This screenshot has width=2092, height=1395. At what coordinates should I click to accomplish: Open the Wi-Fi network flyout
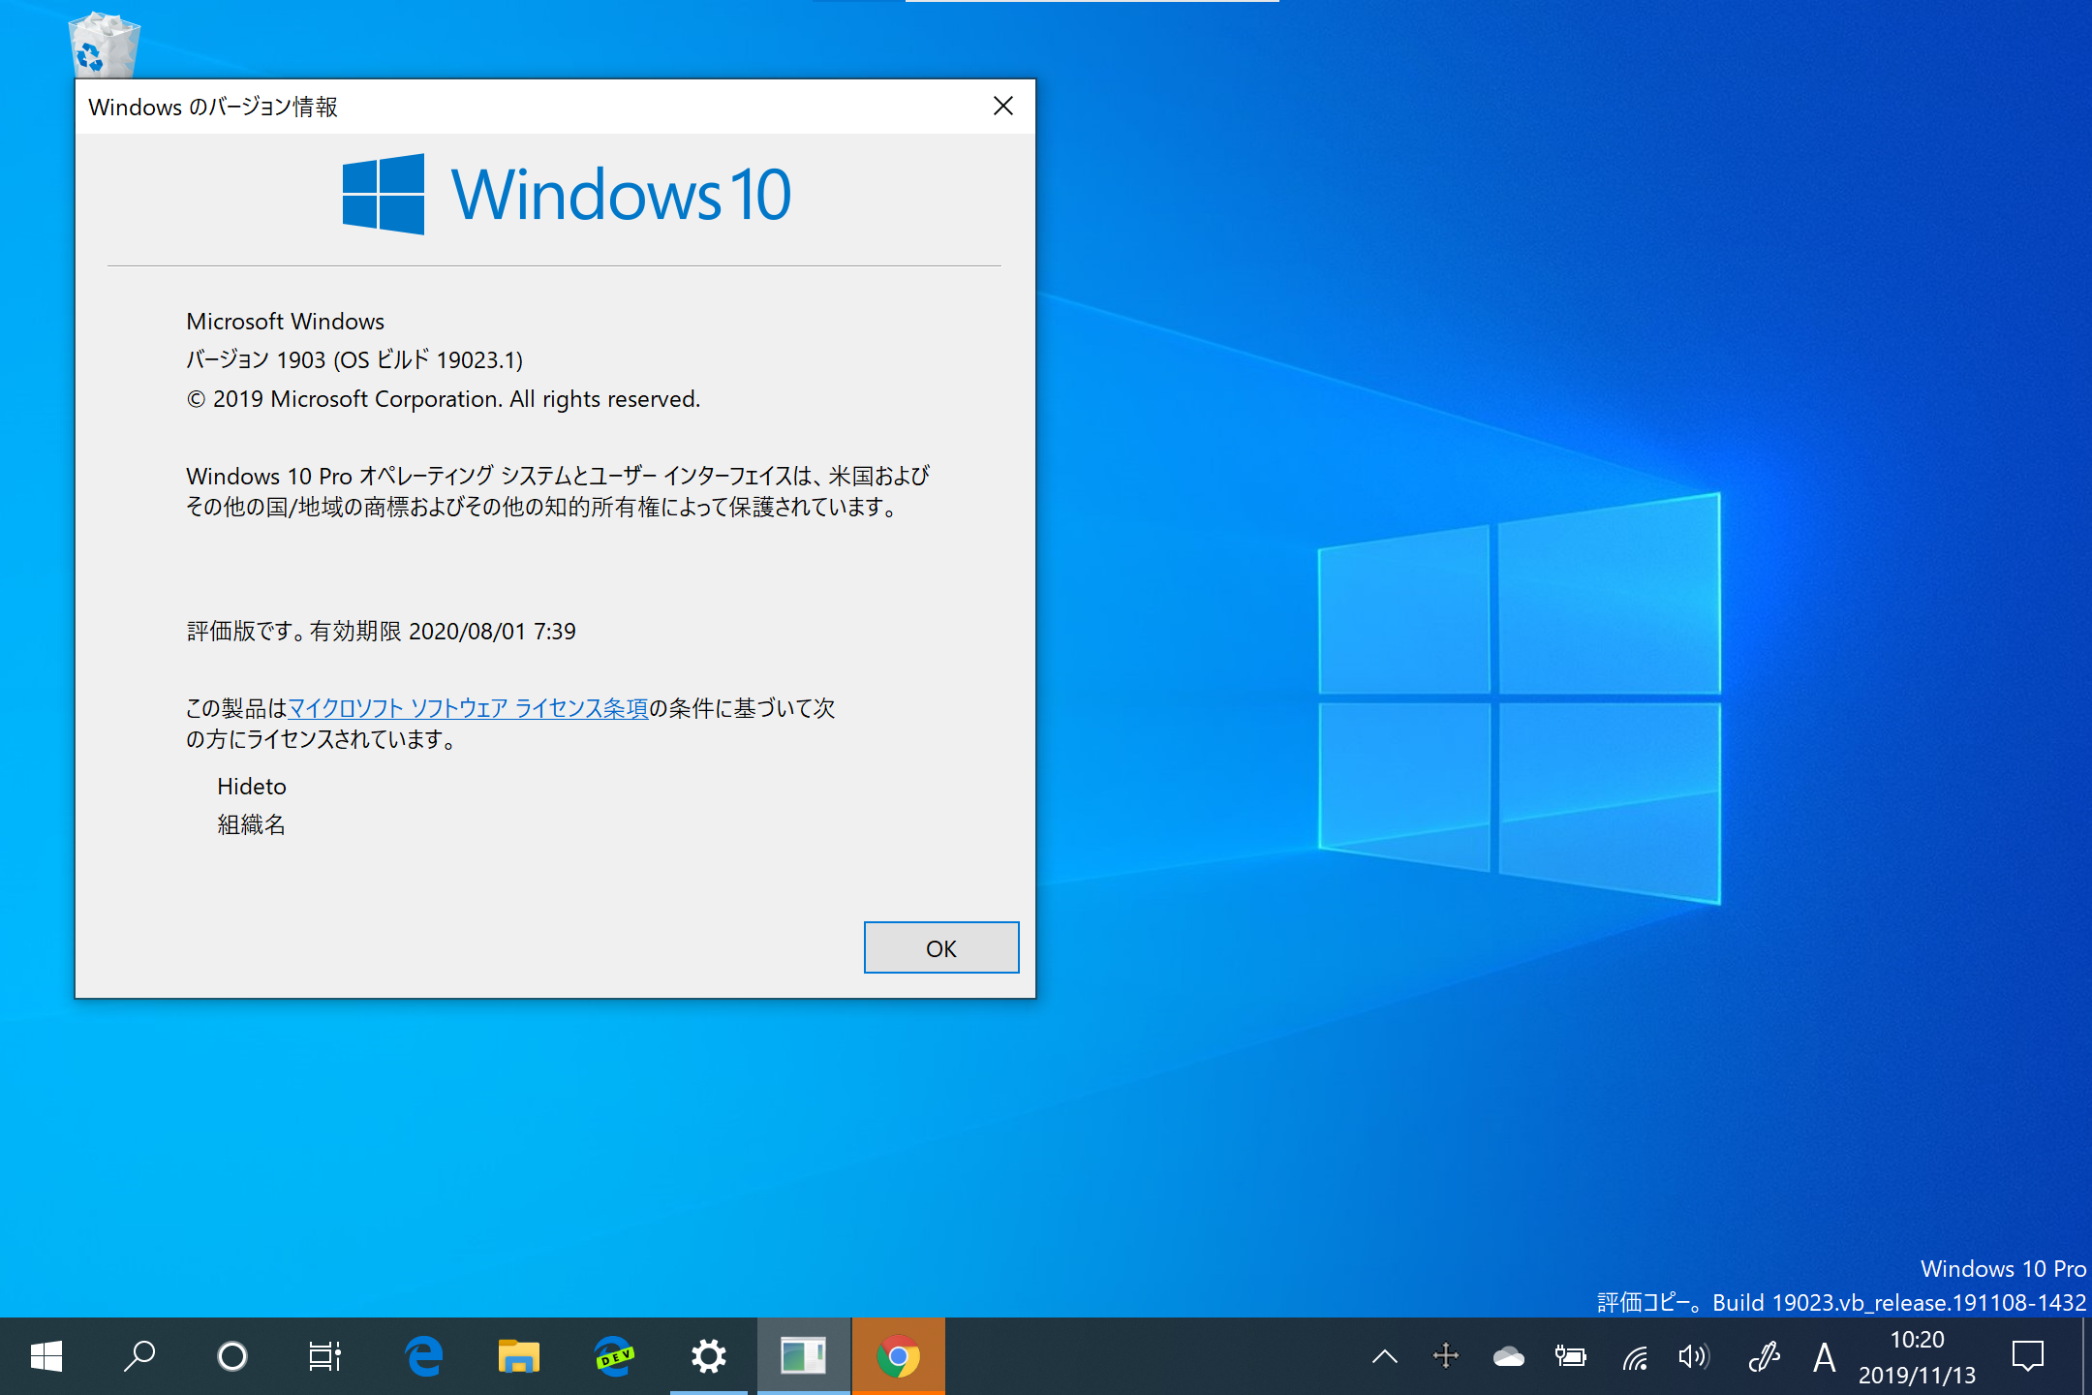tap(1635, 1356)
